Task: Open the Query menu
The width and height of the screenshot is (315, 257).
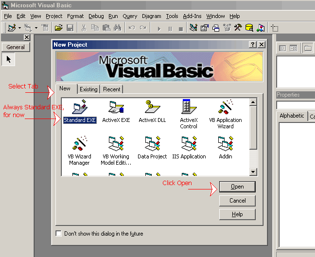Action: 130,16
